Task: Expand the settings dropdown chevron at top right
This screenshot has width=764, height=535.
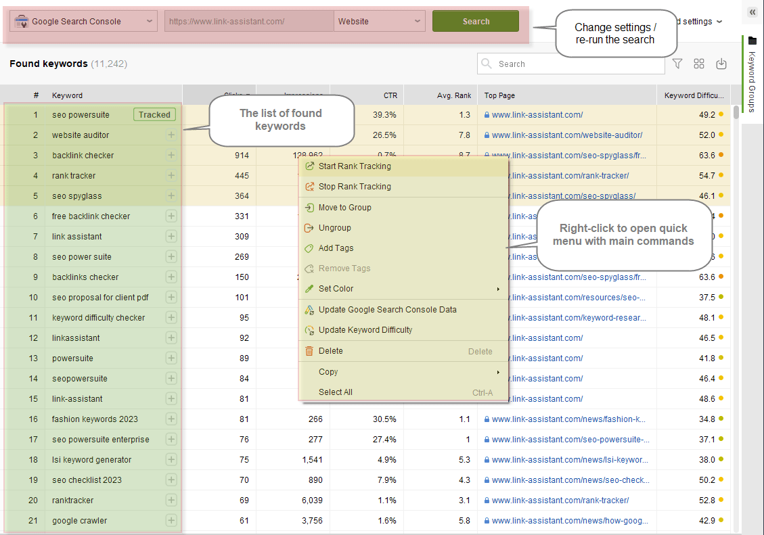Action: pyautogui.click(x=719, y=22)
